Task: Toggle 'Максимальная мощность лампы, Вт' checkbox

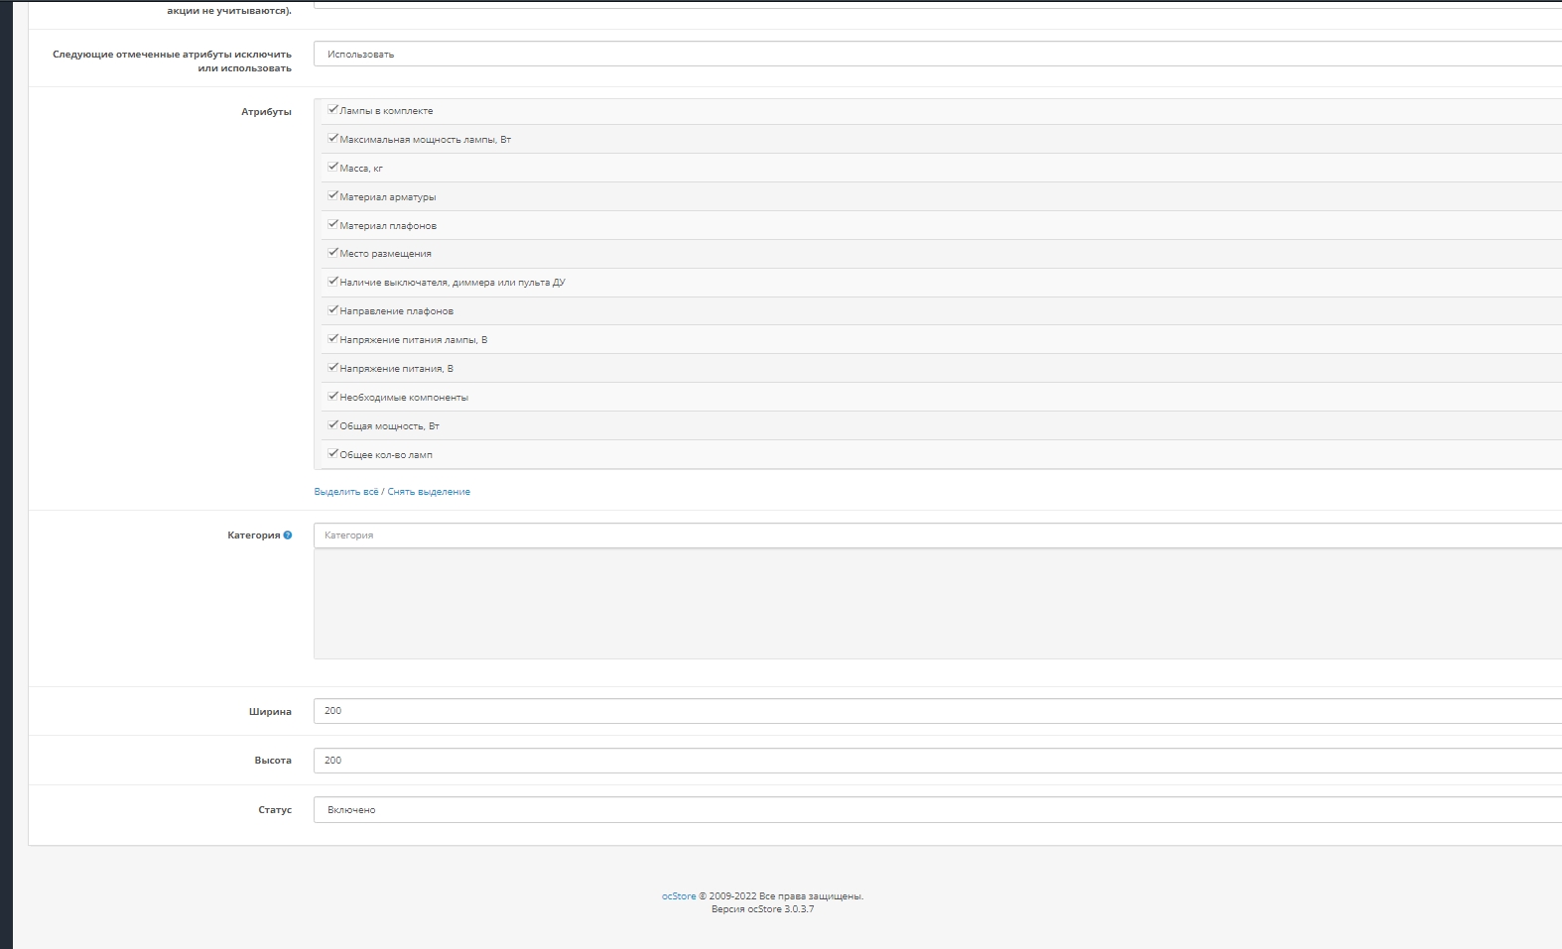Action: (x=333, y=139)
